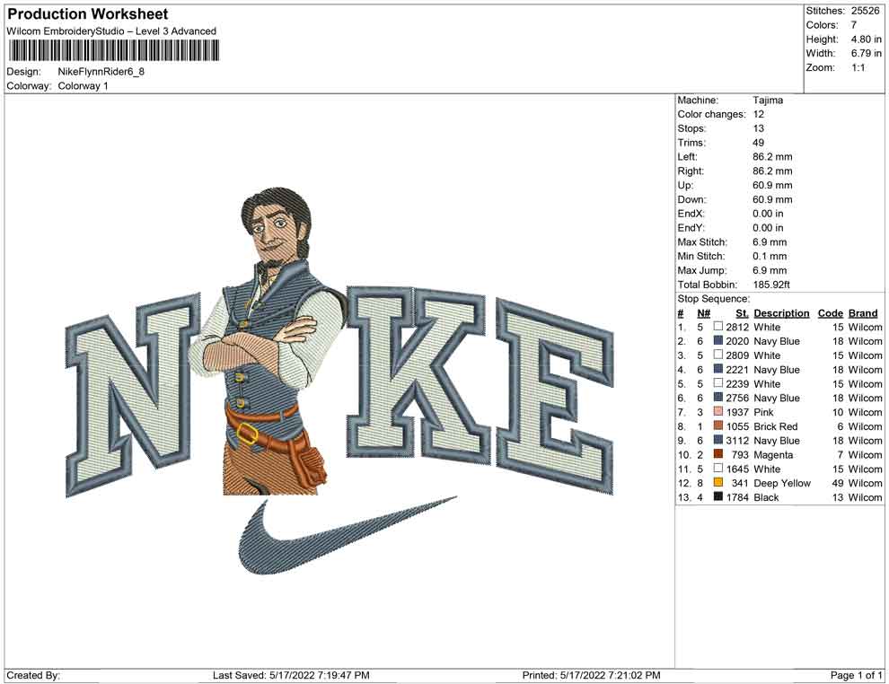Click the barcode under the software name

click(113, 51)
